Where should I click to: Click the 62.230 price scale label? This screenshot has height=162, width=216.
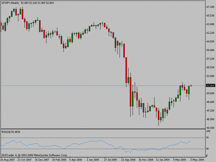point(210,33)
